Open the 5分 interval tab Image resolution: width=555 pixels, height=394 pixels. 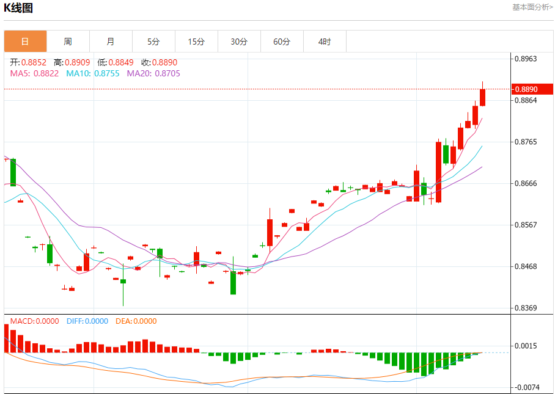tap(153, 42)
